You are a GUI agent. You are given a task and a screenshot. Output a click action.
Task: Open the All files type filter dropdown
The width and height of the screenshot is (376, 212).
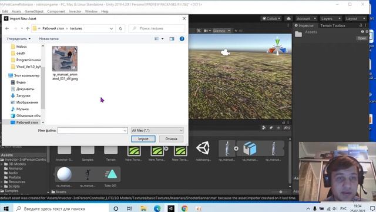(157, 130)
